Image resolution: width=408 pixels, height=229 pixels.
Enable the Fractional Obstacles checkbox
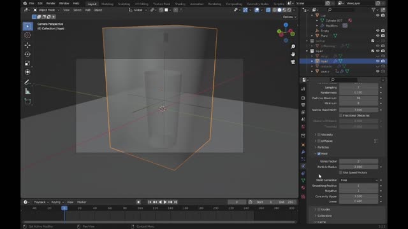click(x=340, y=116)
